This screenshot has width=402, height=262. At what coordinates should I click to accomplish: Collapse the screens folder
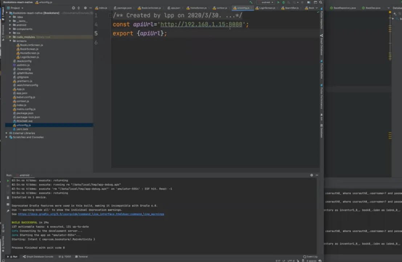(10, 41)
